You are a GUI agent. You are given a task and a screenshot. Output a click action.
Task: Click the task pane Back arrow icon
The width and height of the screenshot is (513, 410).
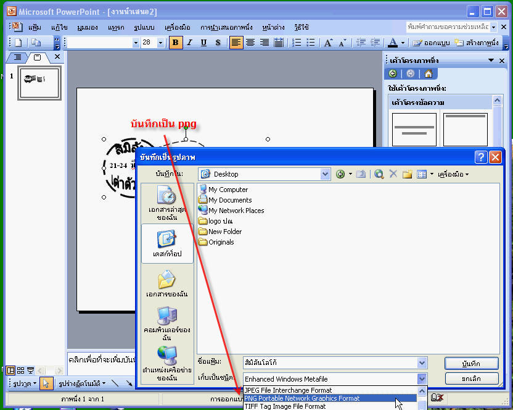[x=393, y=73]
